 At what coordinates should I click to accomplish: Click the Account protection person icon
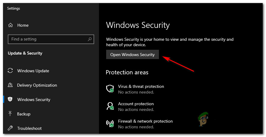pos(109,106)
